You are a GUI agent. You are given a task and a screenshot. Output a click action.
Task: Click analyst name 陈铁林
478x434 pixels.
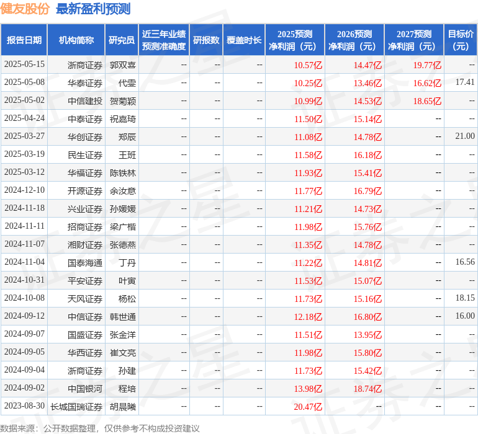pyautogui.click(x=122, y=173)
